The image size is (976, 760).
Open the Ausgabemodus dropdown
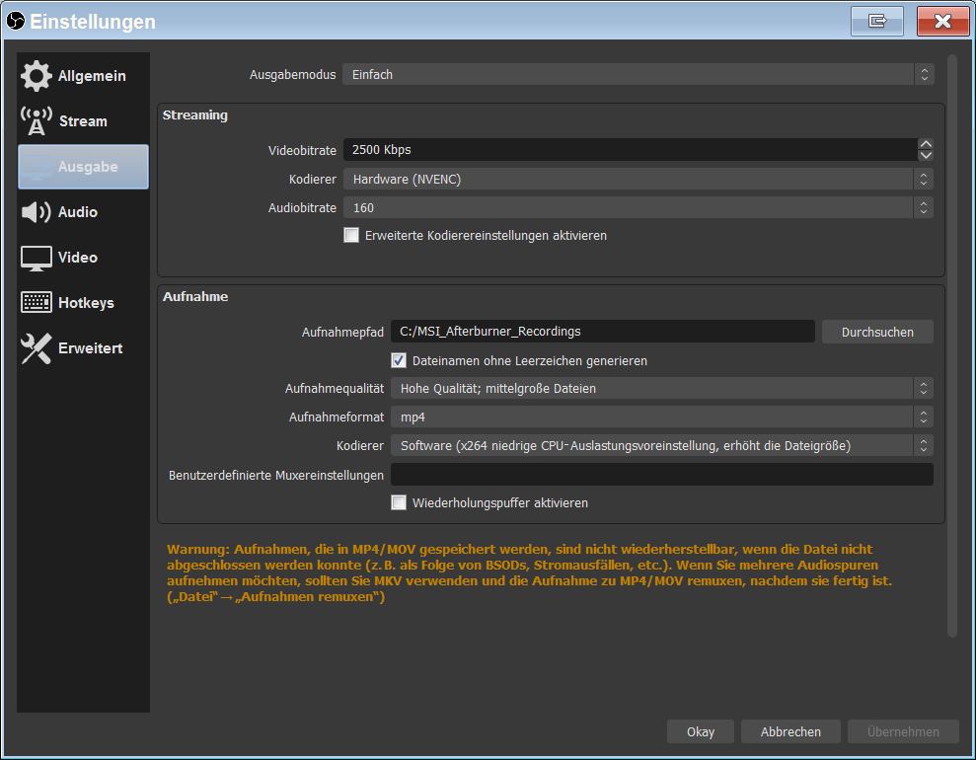(638, 75)
